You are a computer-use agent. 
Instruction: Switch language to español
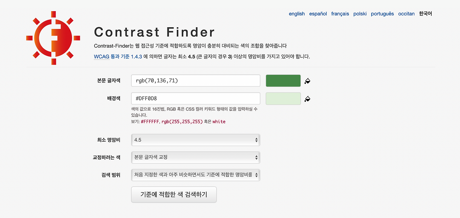[x=318, y=14]
